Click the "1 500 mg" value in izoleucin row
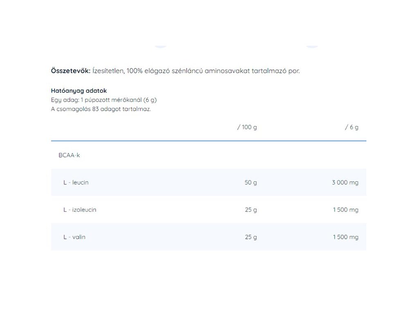Image resolution: width=419 pixels, height=314 pixels. [346, 210]
